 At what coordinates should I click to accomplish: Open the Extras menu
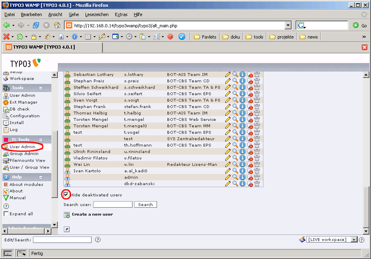point(121,14)
